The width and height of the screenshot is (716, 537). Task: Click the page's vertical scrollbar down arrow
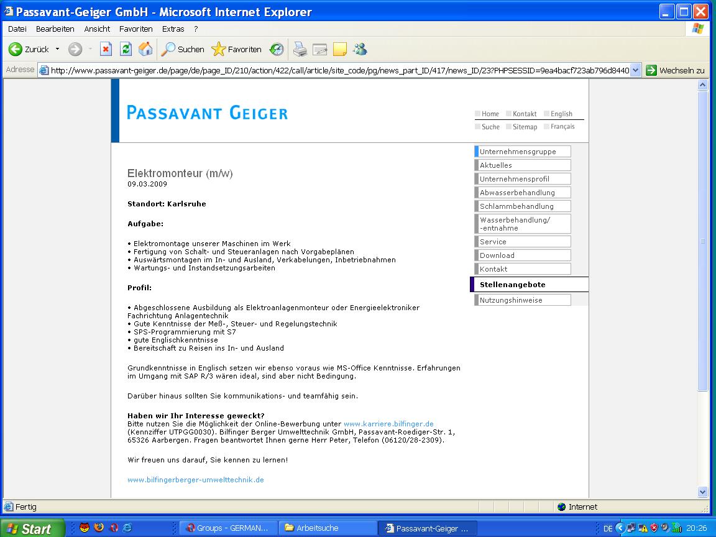(703, 492)
